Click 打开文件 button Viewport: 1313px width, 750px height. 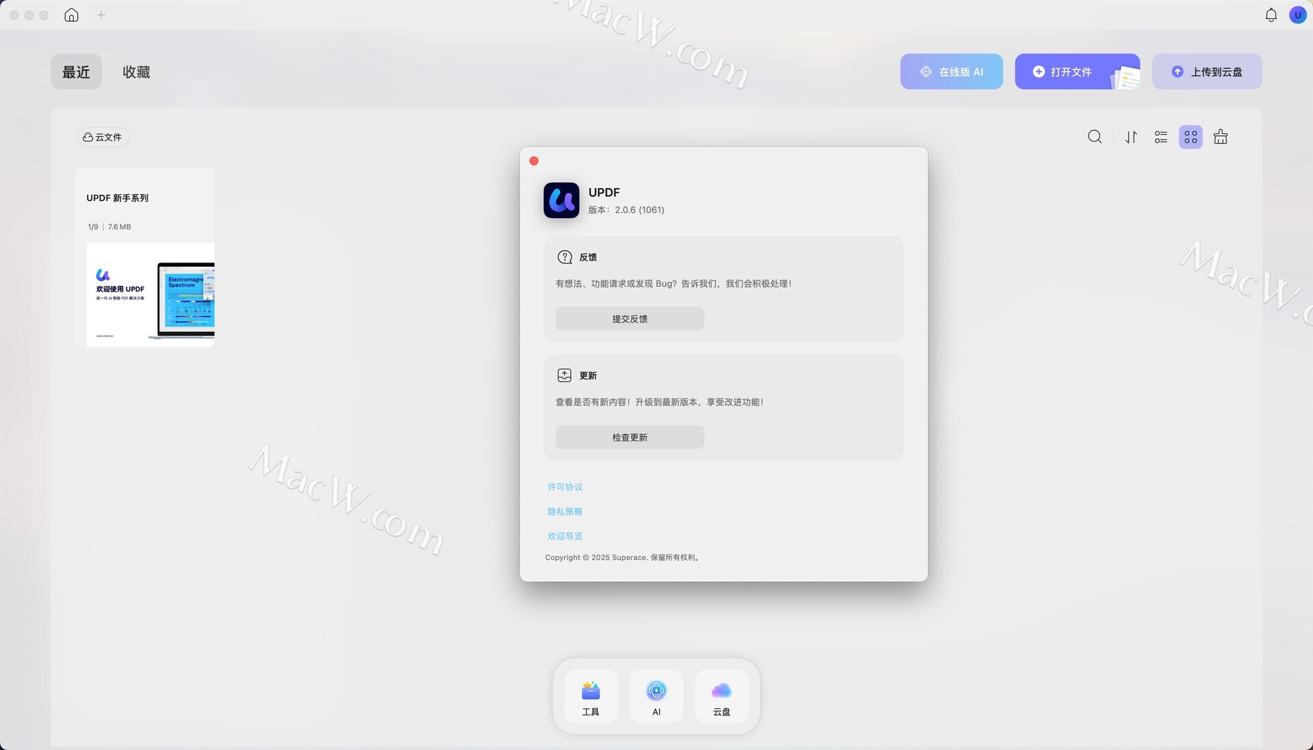(x=1077, y=72)
